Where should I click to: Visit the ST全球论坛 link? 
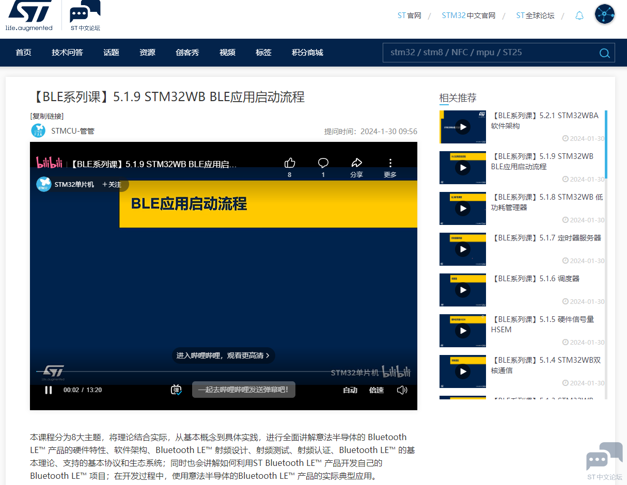point(535,15)
